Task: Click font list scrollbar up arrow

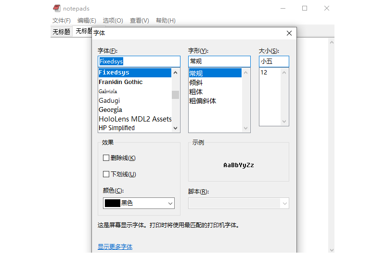Action: tap(175, 73)
